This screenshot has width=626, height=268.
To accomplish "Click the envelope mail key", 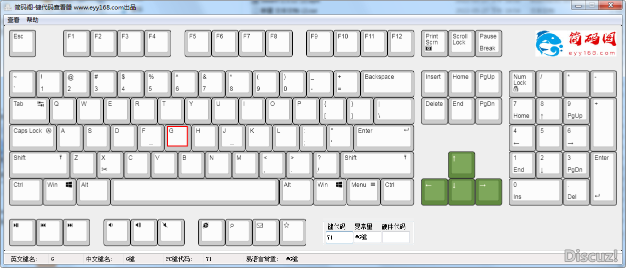I will pos(265,232).
